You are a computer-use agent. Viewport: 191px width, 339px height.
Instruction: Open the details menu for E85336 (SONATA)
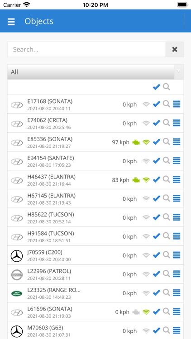177,142
